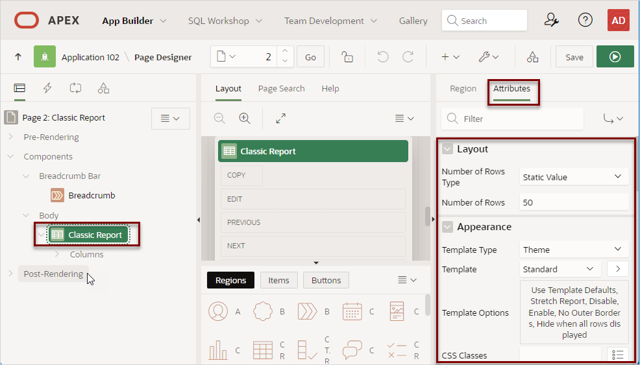Expand the Layout pane with arrows icon
The image size is (640, 365).
click(x=280, y=118)
